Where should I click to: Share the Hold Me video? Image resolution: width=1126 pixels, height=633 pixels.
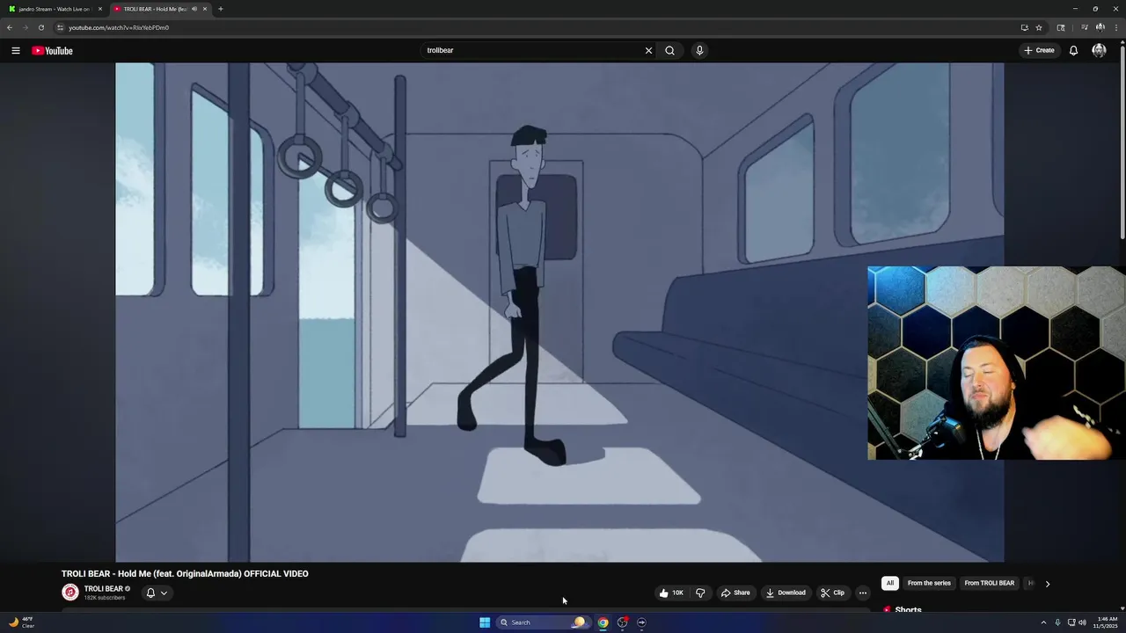pos(735,593)
